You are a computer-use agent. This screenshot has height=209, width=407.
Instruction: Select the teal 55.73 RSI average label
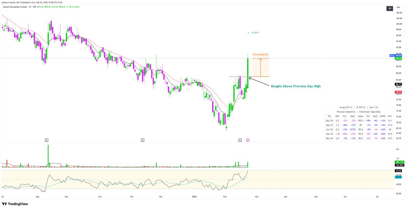[x=398, y=177]
